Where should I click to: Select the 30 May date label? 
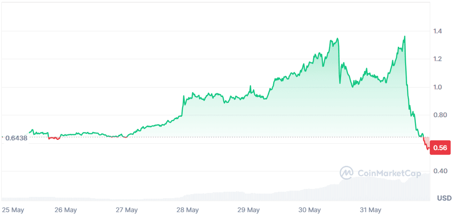coord(310,210)
